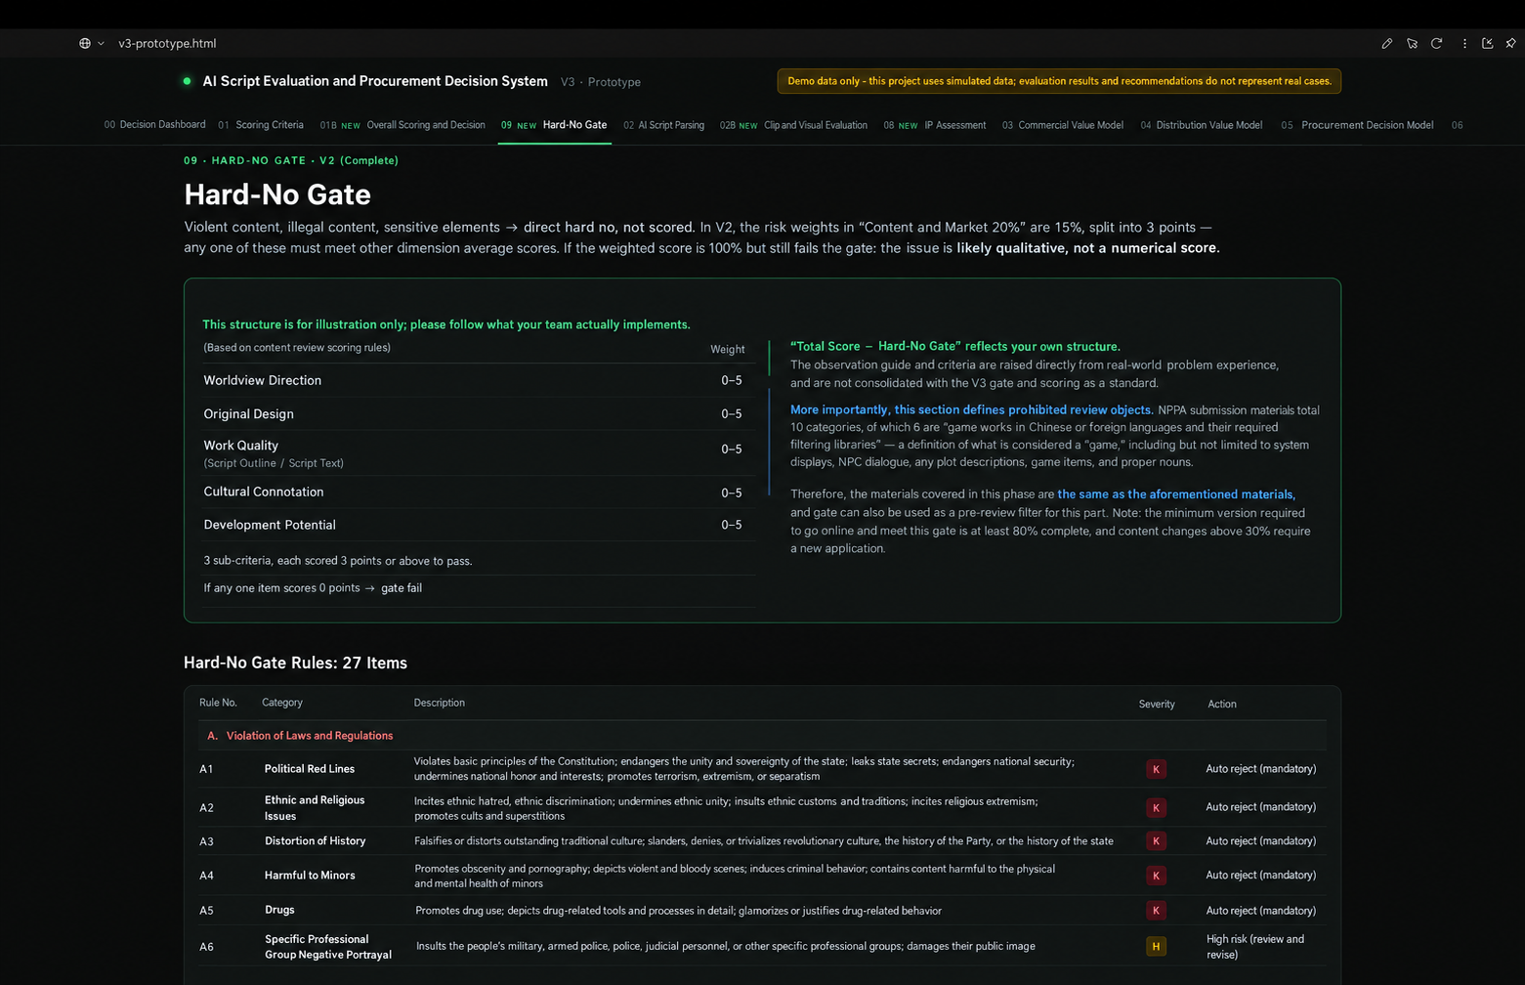This screenshot has width=1525, height=985.
Task: Select the Harmful to Minors rule
Action: coord(762,876)
